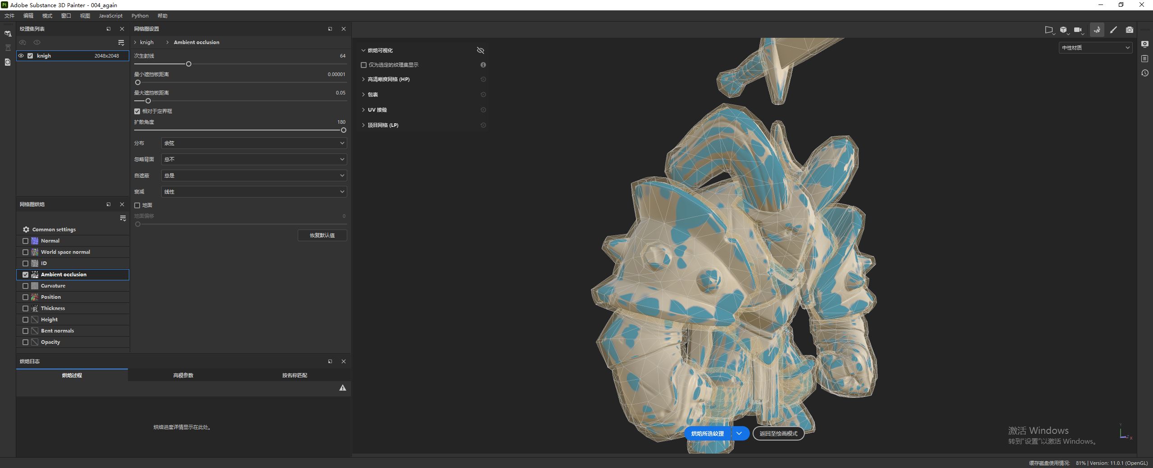Open the 分布 dropdown showing 余弦
Image resolution: width=1153 pixels, height=468 pixels.
tap(254, 143)
